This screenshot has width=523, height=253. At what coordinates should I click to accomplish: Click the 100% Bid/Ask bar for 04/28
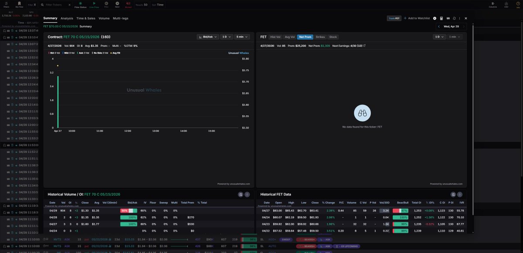129,217
